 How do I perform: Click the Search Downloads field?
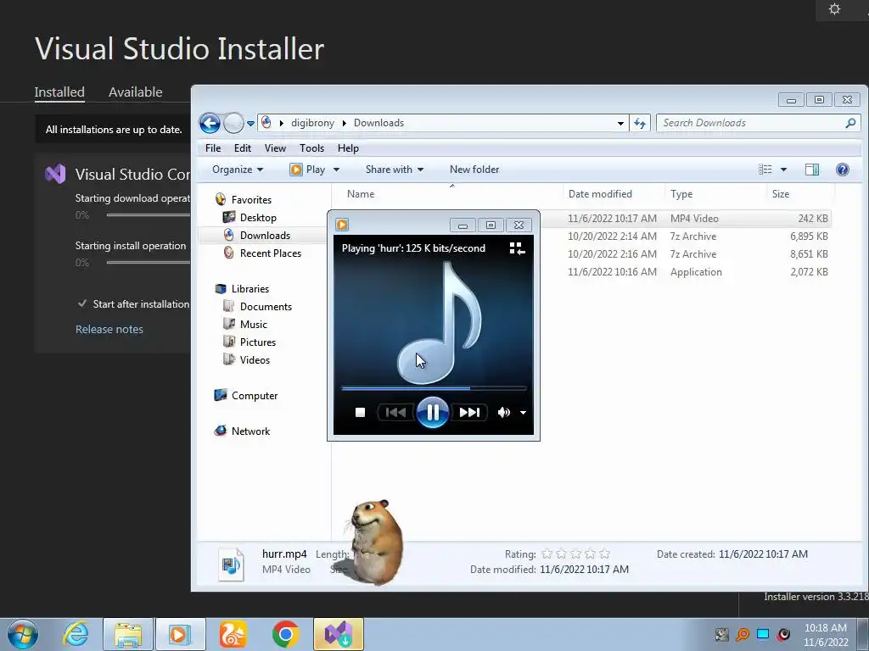coord(751,123)
